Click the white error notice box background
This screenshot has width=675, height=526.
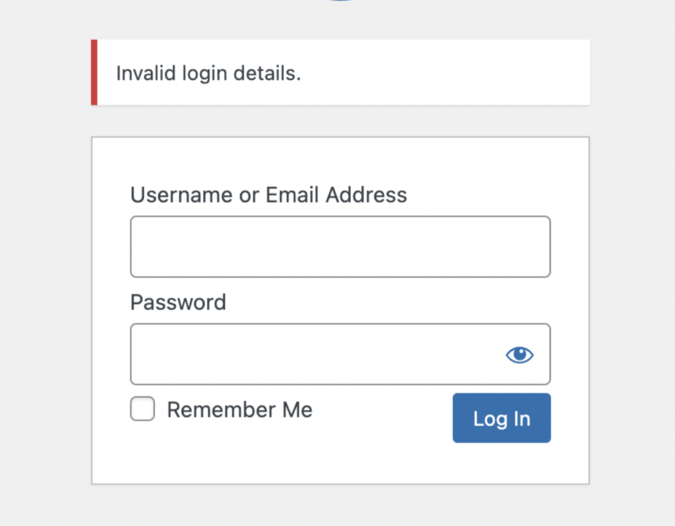(x=443, y=72)
